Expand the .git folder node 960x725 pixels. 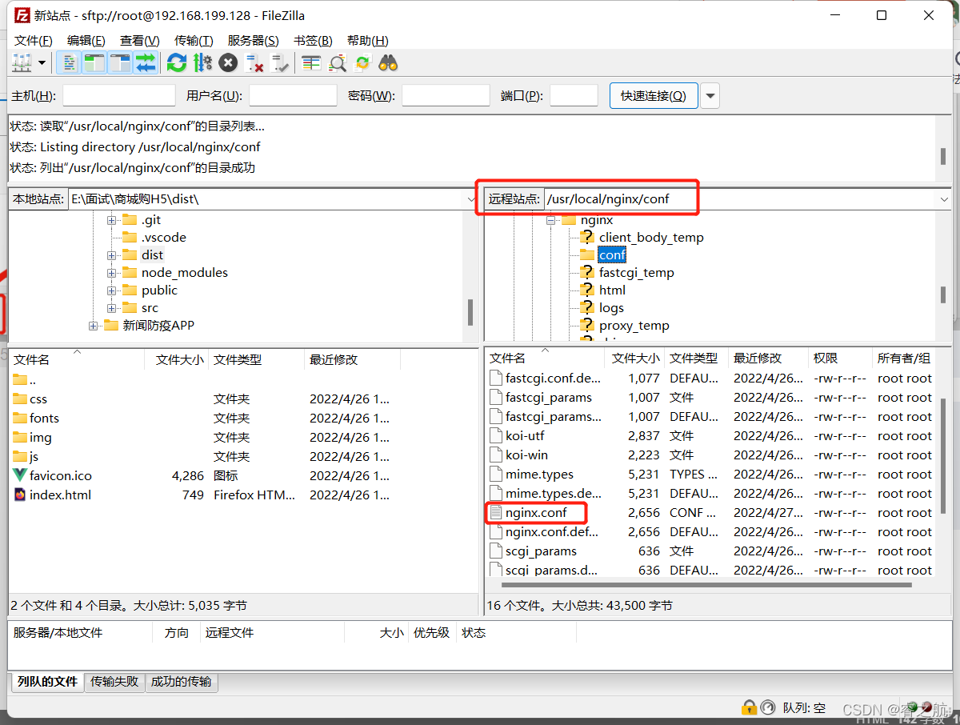tap(111, 220)
